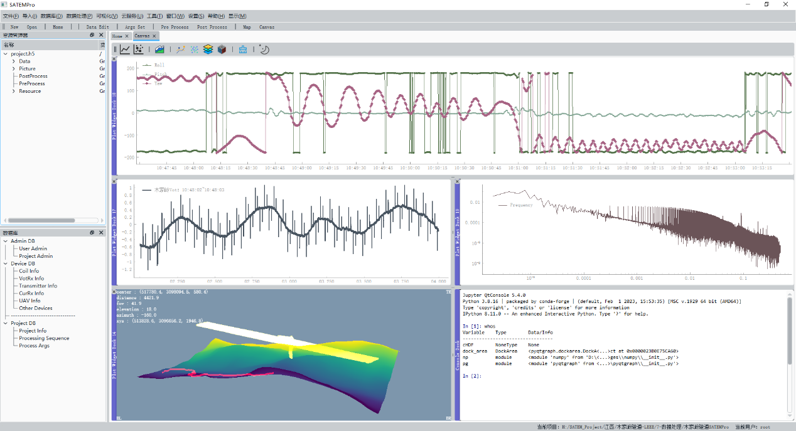Select the scatter plot tool
This screenshot has width=796, height=431.
point(139,50)
